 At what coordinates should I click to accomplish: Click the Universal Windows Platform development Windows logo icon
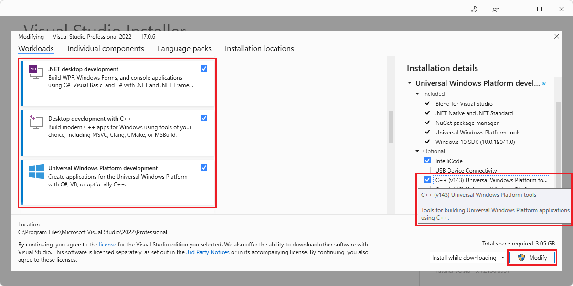[35, 173]
